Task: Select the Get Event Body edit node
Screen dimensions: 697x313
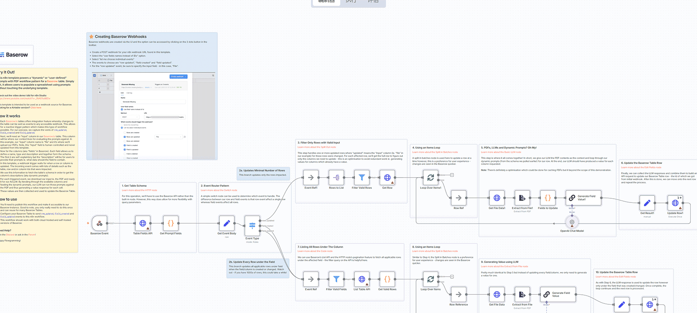Action: pos(227,224)
